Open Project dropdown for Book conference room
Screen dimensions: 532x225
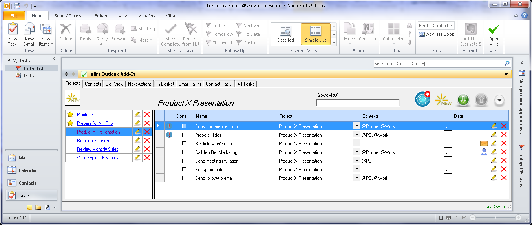(356, 126)
